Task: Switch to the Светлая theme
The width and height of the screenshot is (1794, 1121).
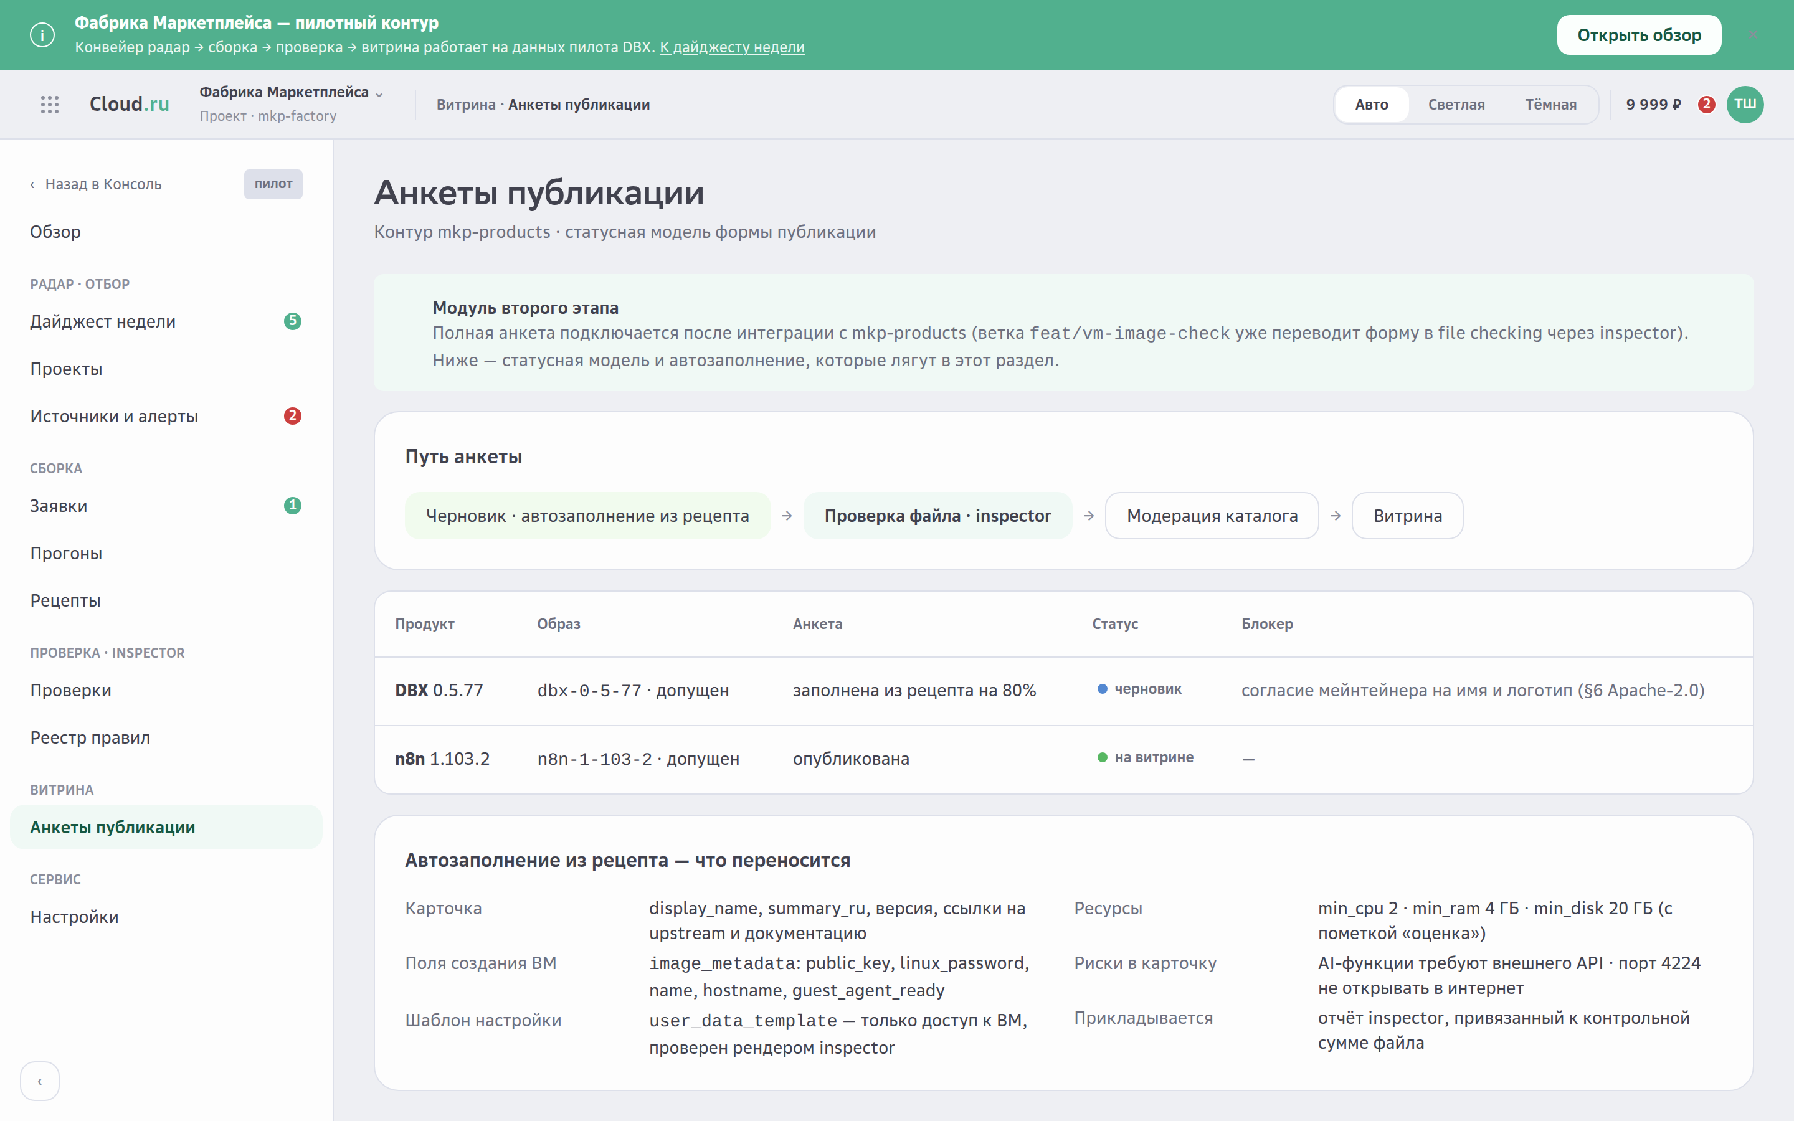Action: (x=1456, y=105)
